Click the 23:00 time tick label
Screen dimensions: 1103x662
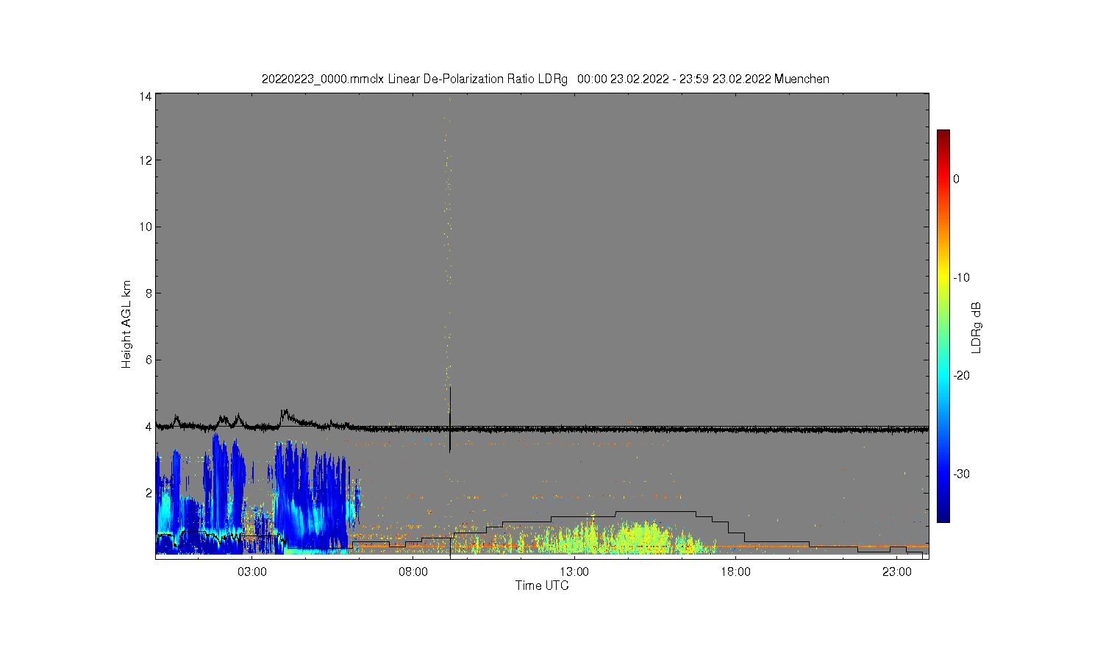point(896,572)
